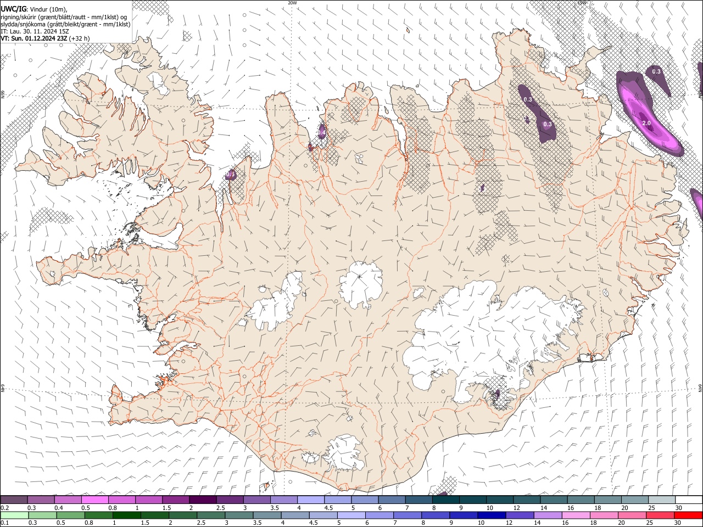Click the 'IT: Lau. 30. 11. 2024 15Z' line

(35, 31)
